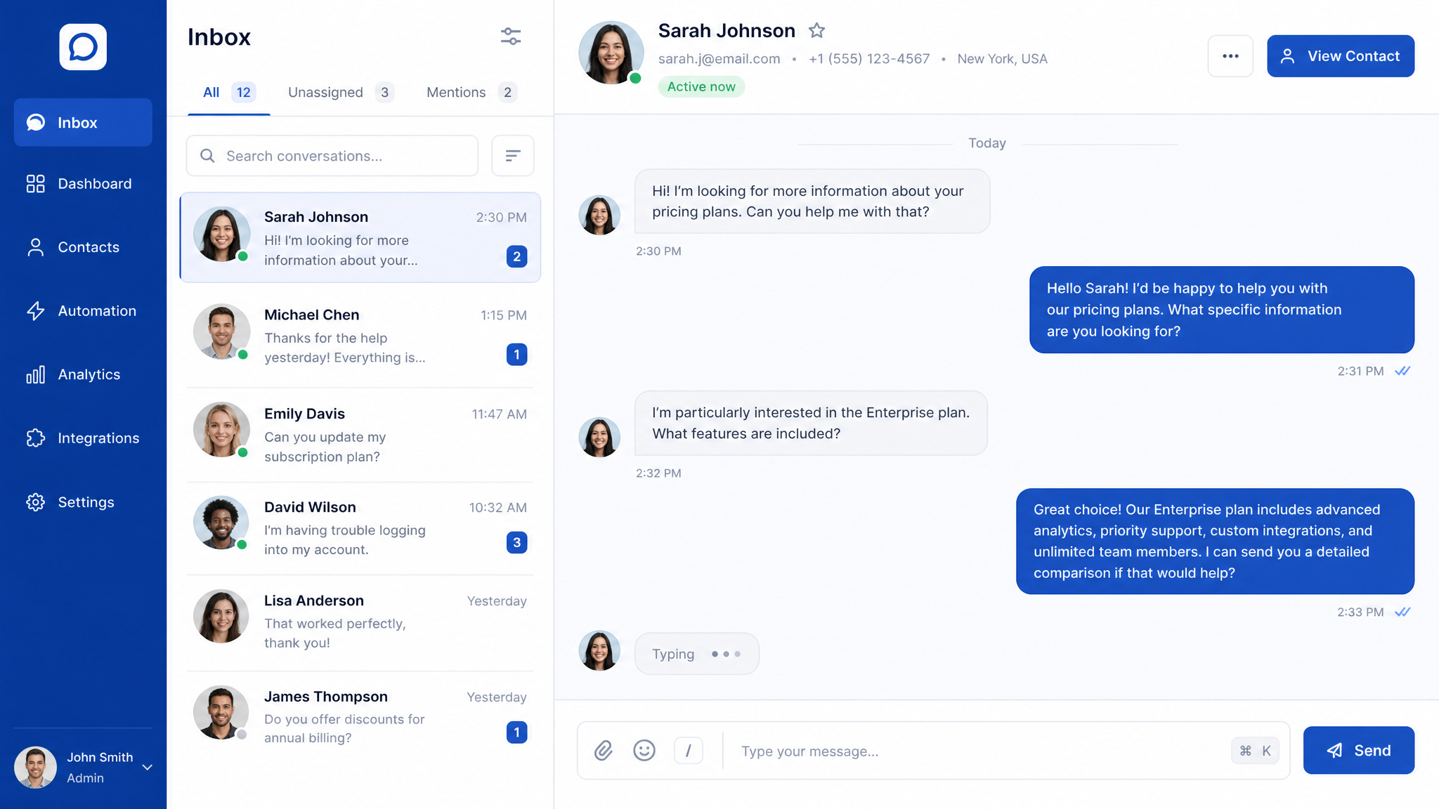Click Emily Davis's avatar

coord(221,430)
